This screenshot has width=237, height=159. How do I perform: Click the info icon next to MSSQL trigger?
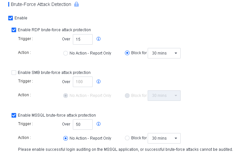[98, 124]
